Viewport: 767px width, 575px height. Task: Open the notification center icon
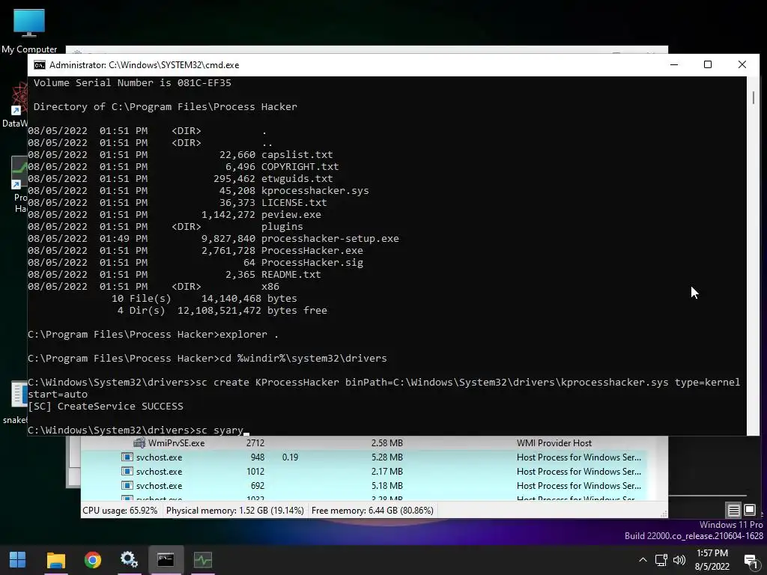pos(751,560)
